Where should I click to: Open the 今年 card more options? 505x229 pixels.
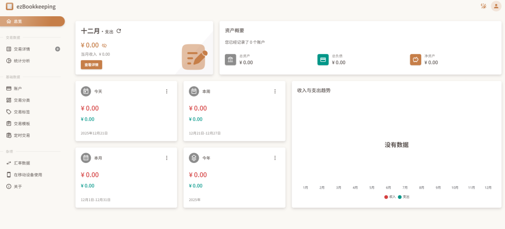click(275, 158)
